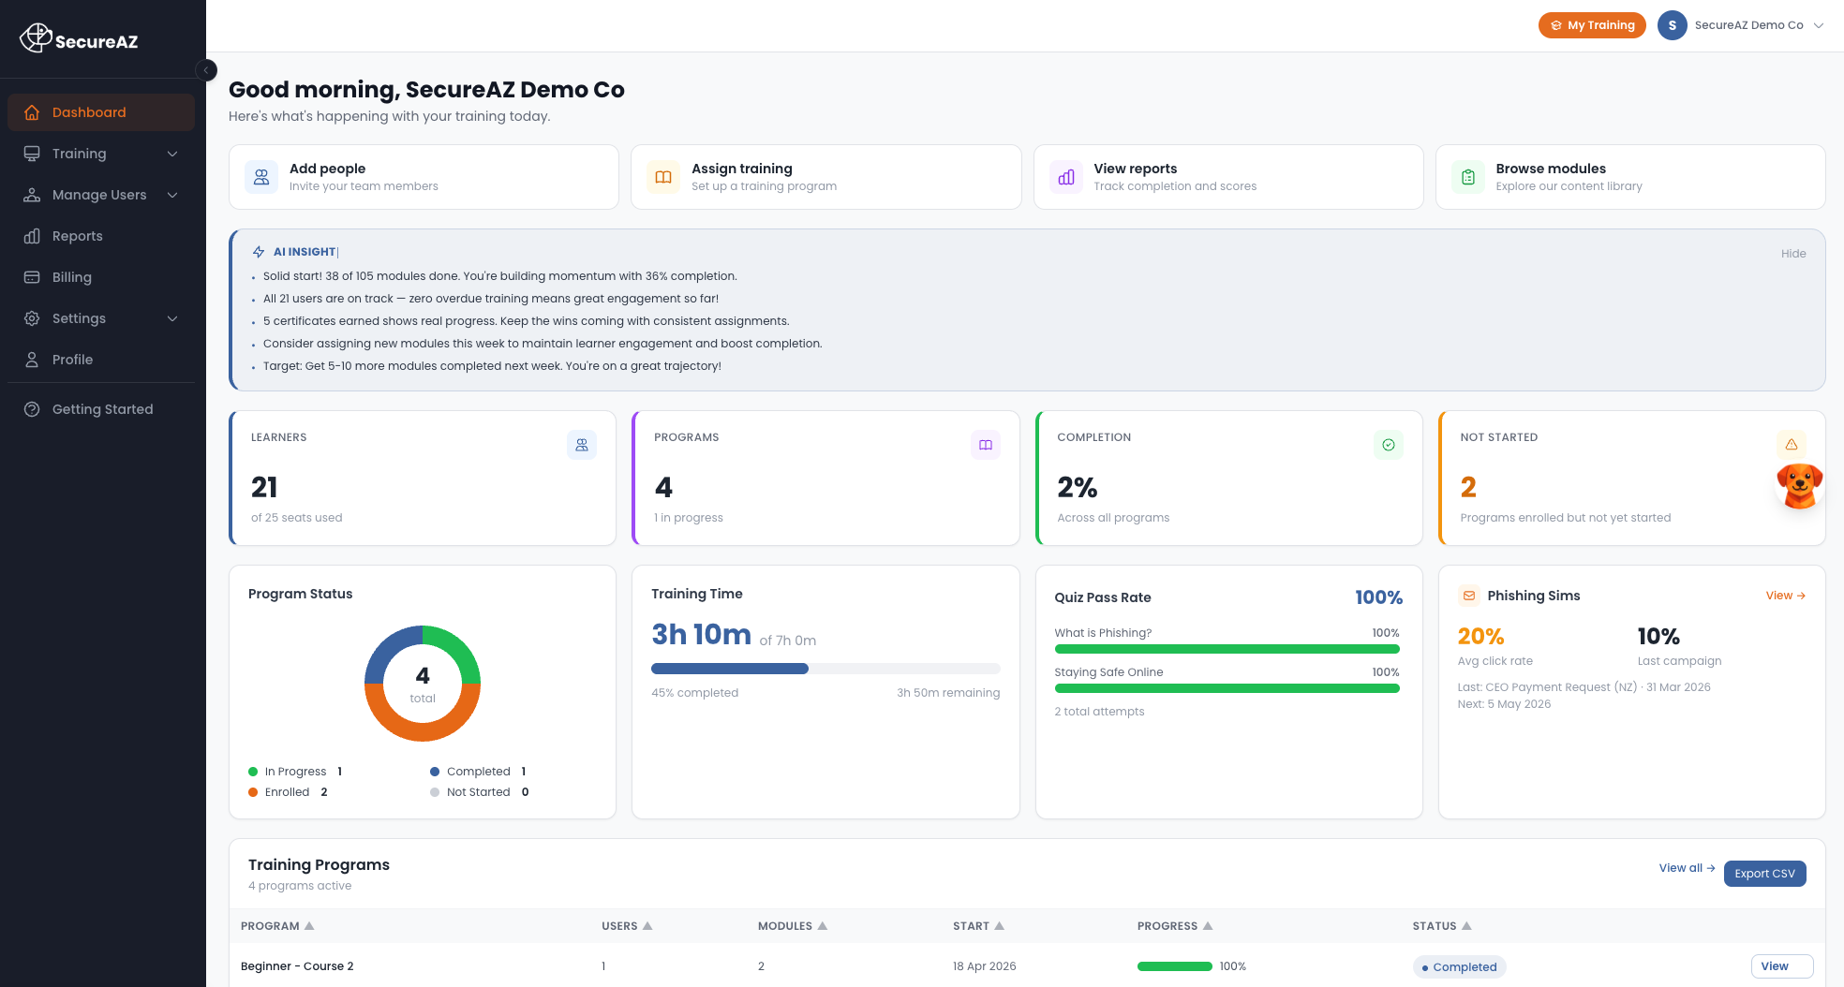Click the '18 Apr 2026' start date
The width and height of the screenshot is (1844, 987).
(x=984, y=966)
